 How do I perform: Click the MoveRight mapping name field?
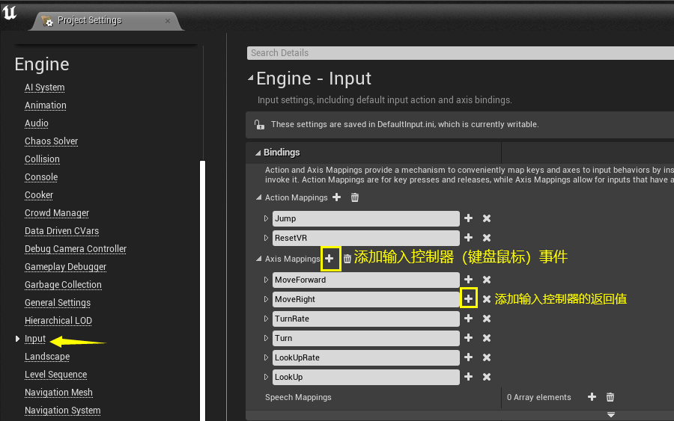coord(365,299)
